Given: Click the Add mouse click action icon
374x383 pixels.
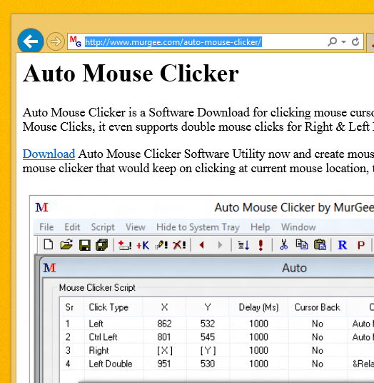Looking at the screenshot, I should [x=125, y=245].
